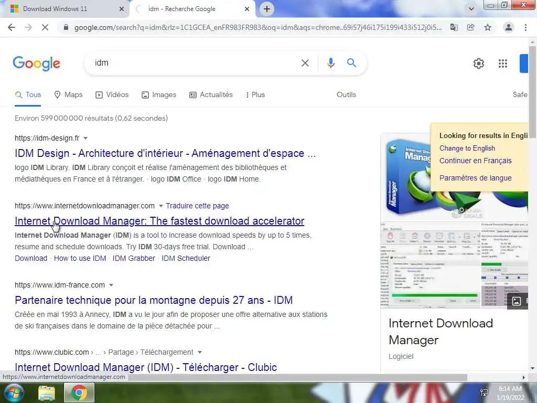This screenshot has height=403, width=537.
Task: Open Google apps grid
Action: 503,63
